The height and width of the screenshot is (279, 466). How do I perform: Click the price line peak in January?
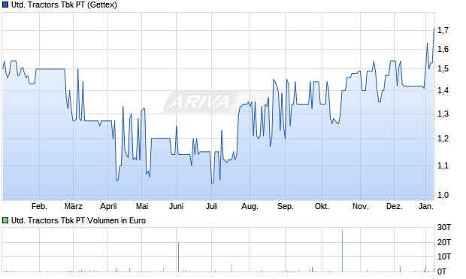434,29
